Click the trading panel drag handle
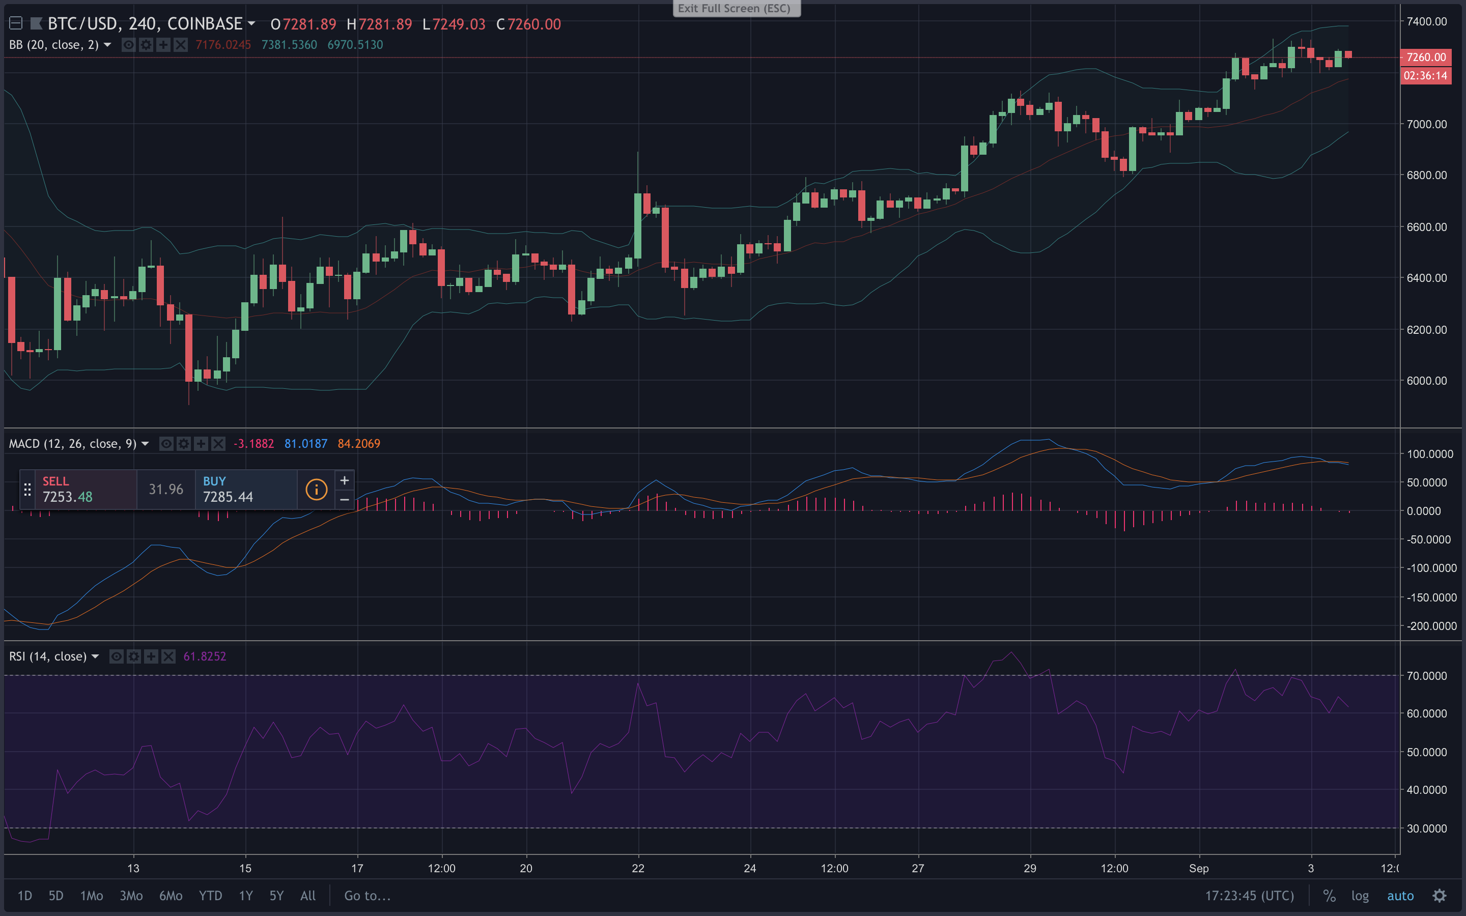Image resolution: width=1466 pixels, height=916 pixels. click(x=27, y=490)
